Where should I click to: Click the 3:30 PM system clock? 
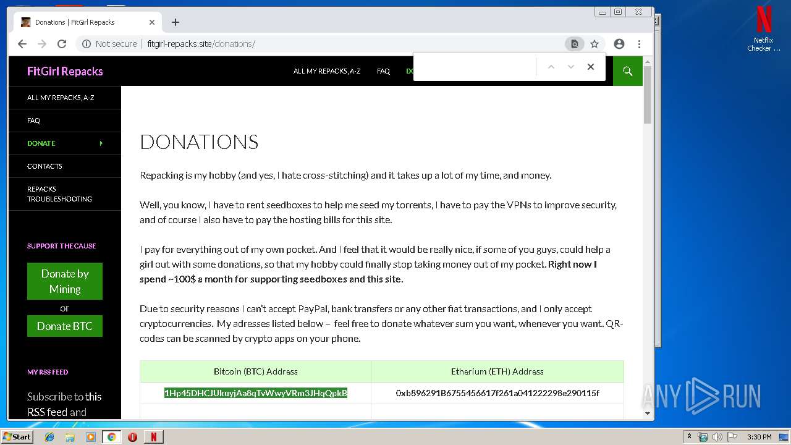(x=759, y=437)
